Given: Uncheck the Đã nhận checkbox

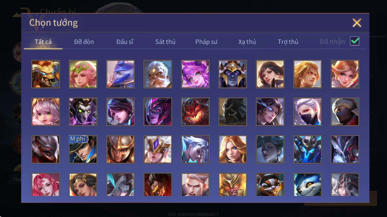Looking at the screenshot, I should click(355, 41).
